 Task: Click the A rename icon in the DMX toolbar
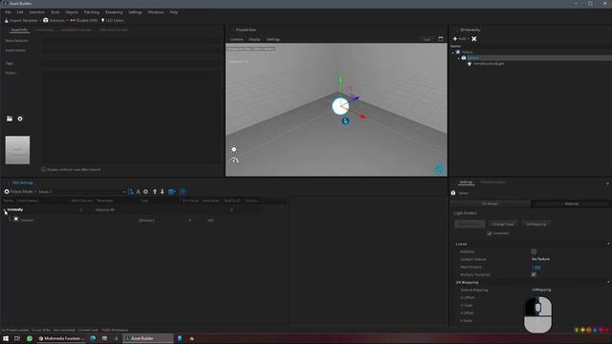tap(138, 191)
